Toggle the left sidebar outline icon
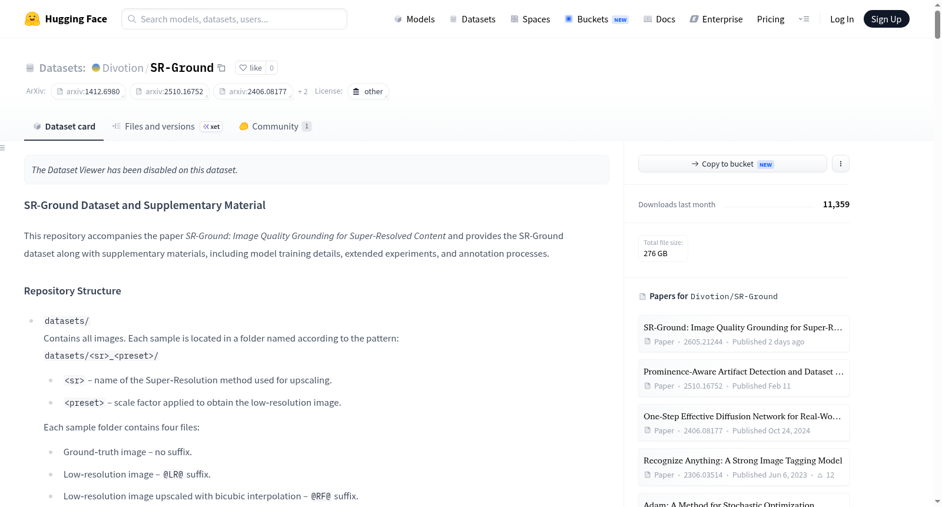This screenshot has width=942, height=507. pos(2,148)
